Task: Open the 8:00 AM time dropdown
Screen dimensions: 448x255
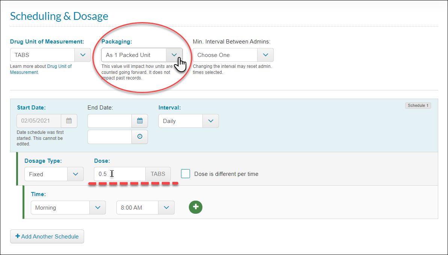Action: [x=166, y=207]
